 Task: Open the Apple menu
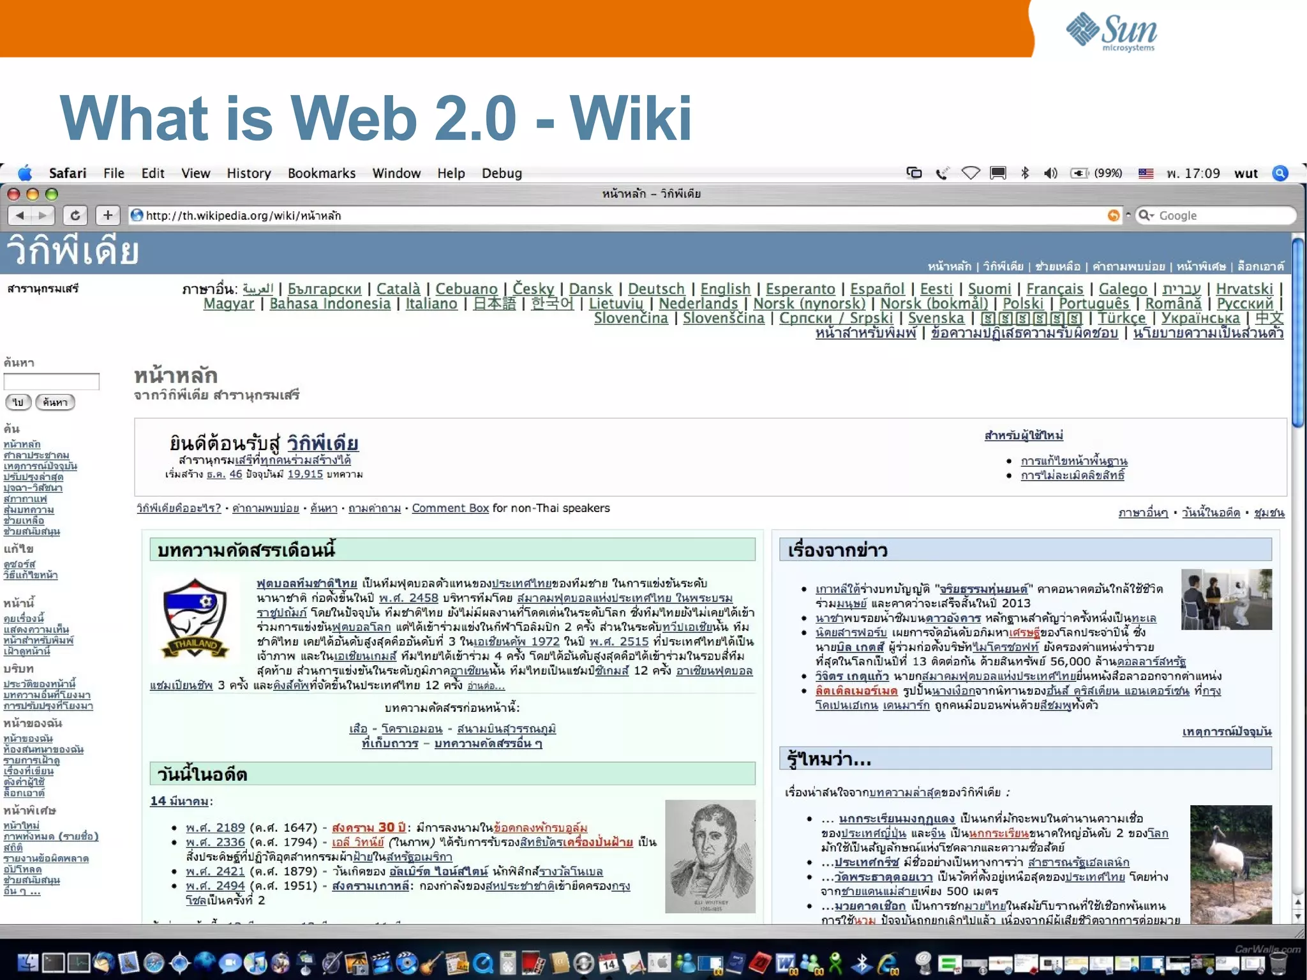pos(25,173)
